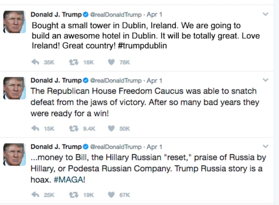Open the author name on the Dublin tweet
The width and height of the screenshot is (279, 205).
pos(56,15)
